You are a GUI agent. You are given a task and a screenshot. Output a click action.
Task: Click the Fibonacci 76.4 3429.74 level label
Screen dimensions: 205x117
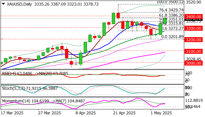pos(171,10)
